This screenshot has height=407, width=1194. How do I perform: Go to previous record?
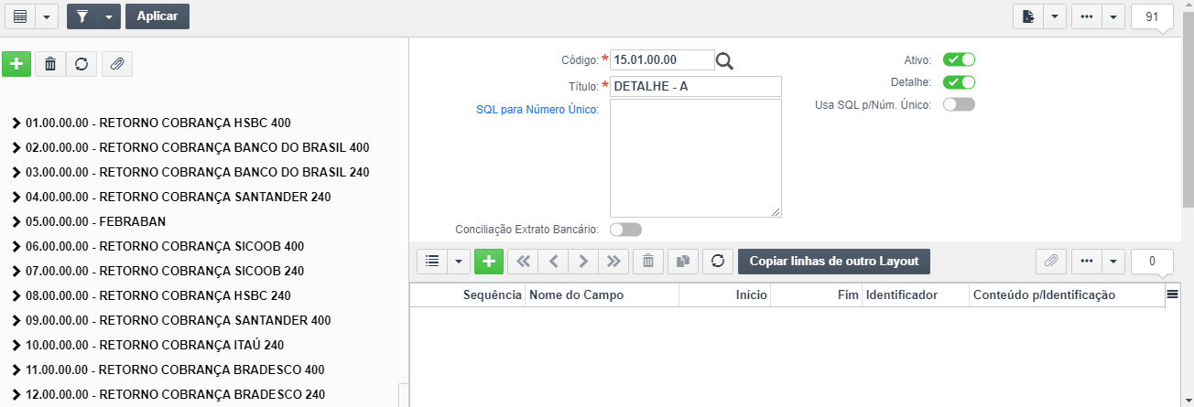(x=553, y=261)
